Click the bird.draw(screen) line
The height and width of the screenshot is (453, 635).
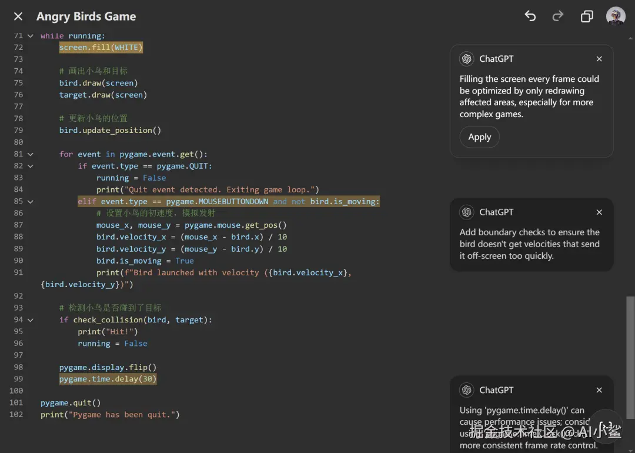98,83
